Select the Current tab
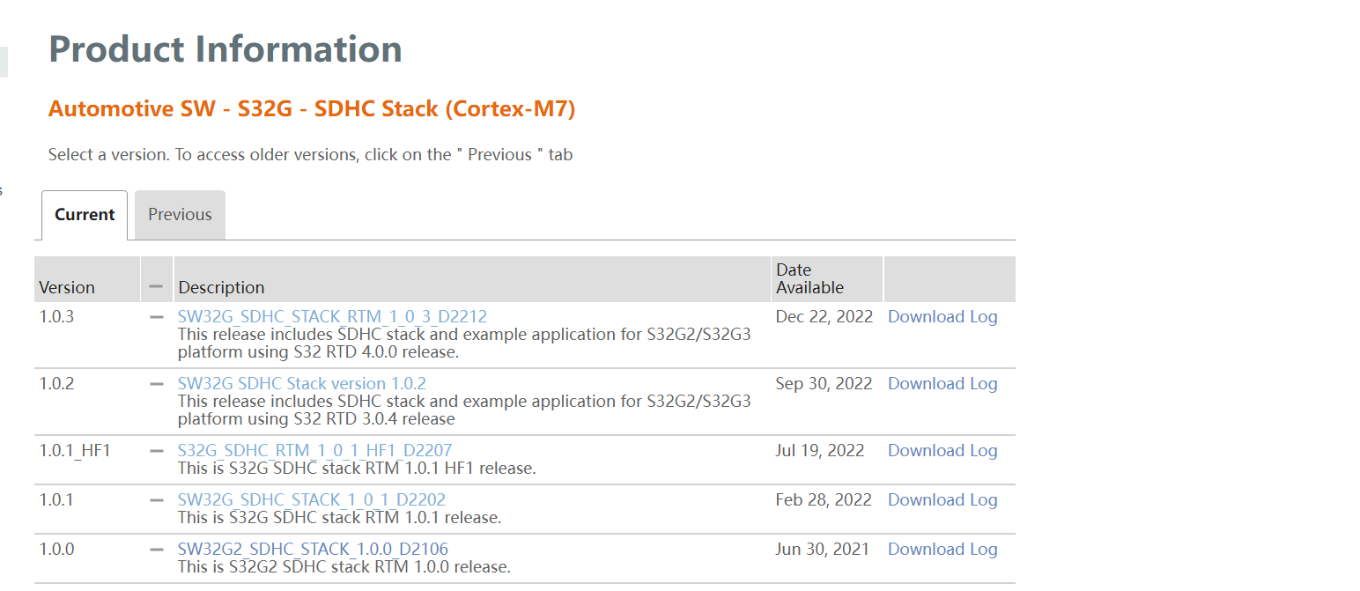 85,215
